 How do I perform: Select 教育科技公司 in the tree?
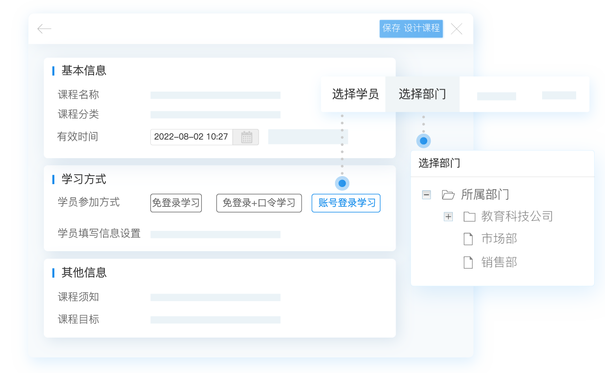[x=517, y=217]
